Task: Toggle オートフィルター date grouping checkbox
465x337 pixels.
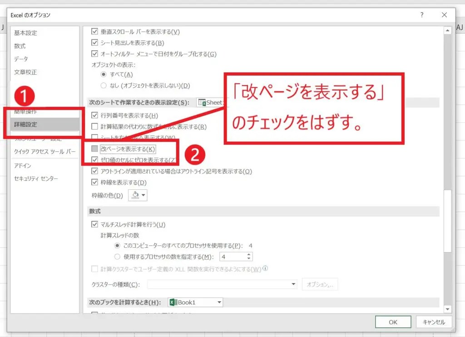Action: click(94, 54)
